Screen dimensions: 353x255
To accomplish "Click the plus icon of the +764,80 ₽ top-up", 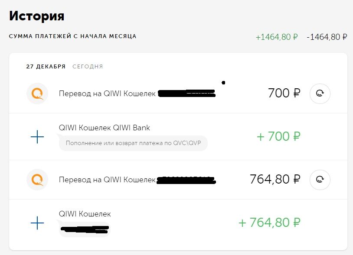I will coord(37,223).
